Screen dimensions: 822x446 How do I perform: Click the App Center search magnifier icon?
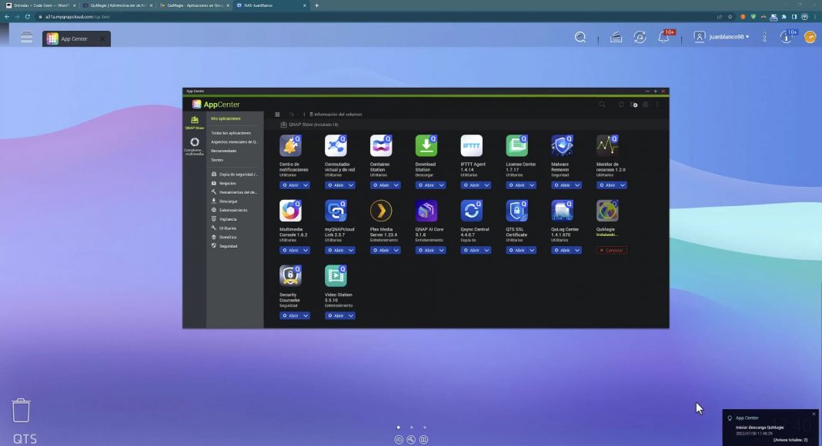click(x=602, y=105)
